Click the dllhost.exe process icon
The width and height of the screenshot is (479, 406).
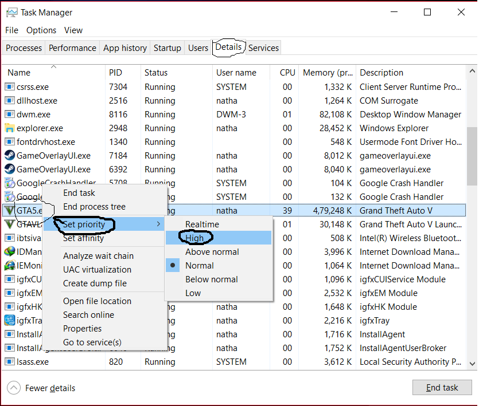coord(10,101)
